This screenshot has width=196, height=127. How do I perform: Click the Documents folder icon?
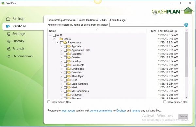69,65
